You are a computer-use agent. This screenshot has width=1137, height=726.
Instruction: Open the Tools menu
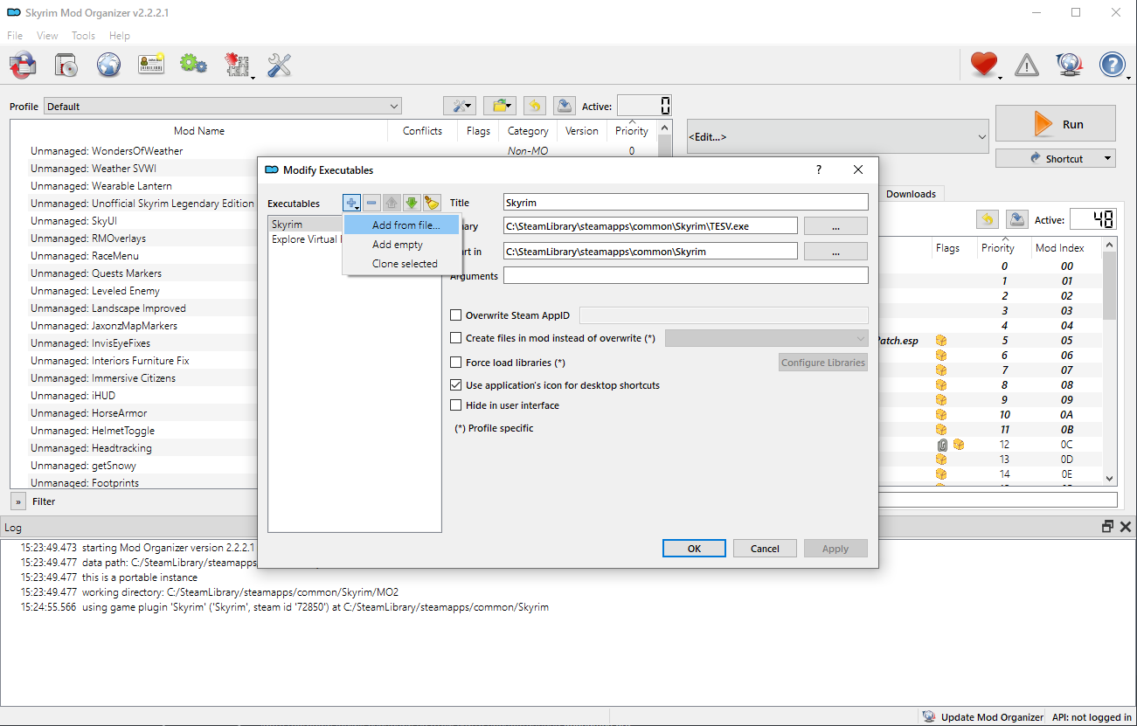(84, 36)
